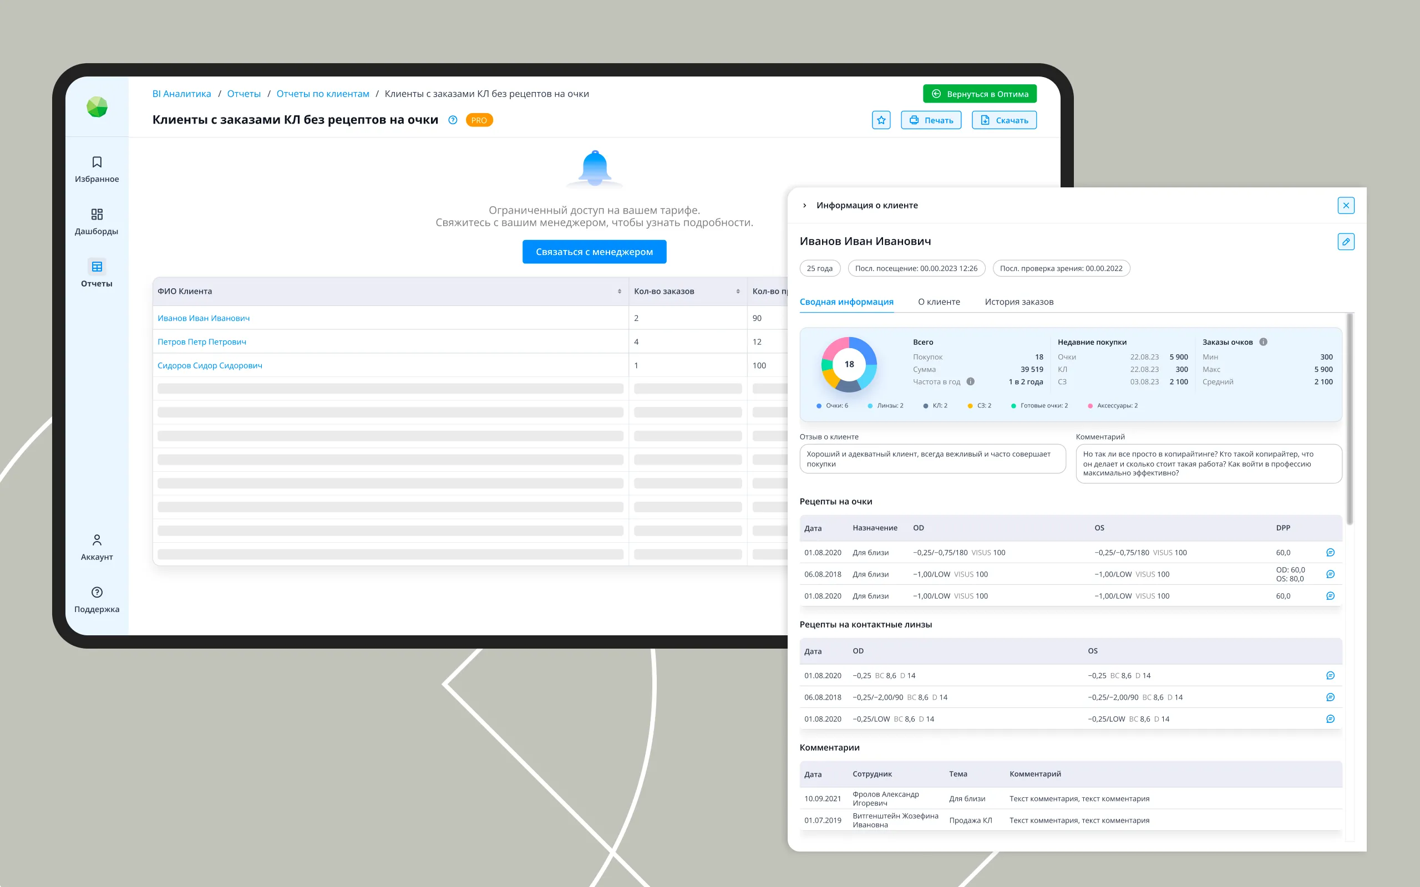Open client Иванов Иван Иванович link

(203, 318)
